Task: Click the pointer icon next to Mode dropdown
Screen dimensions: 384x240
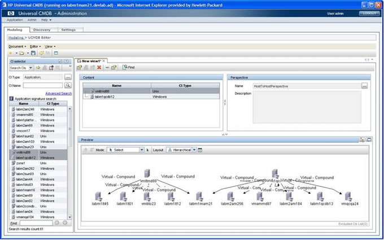Action: (x=148, y=150)
